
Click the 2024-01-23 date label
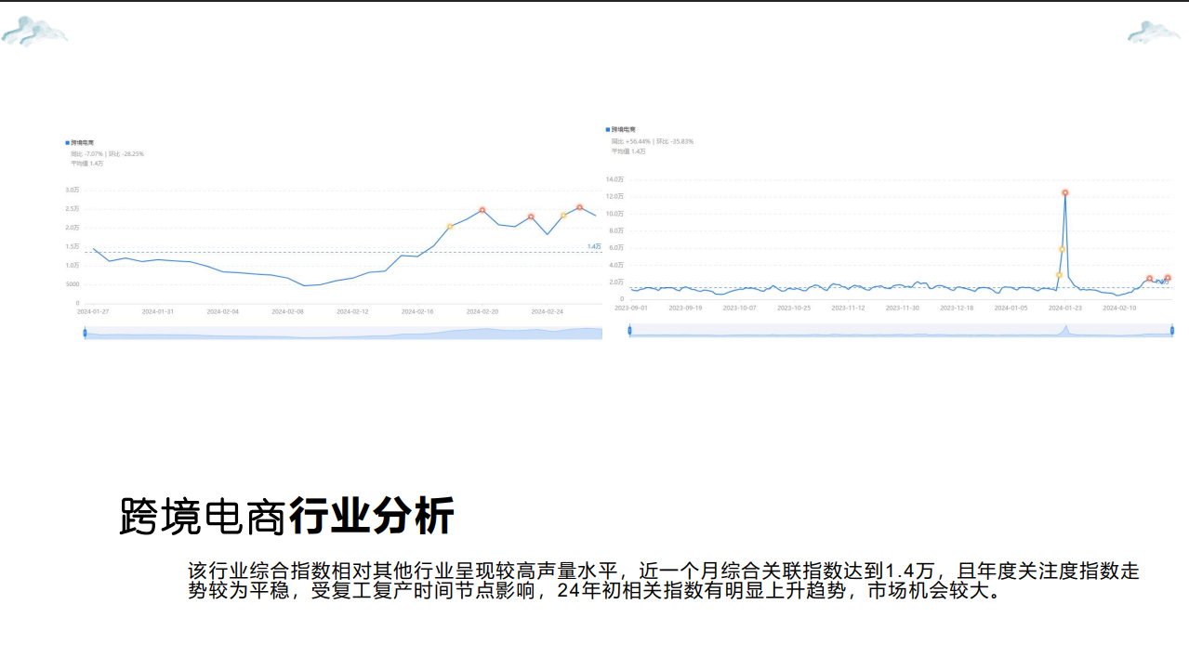1065,308
